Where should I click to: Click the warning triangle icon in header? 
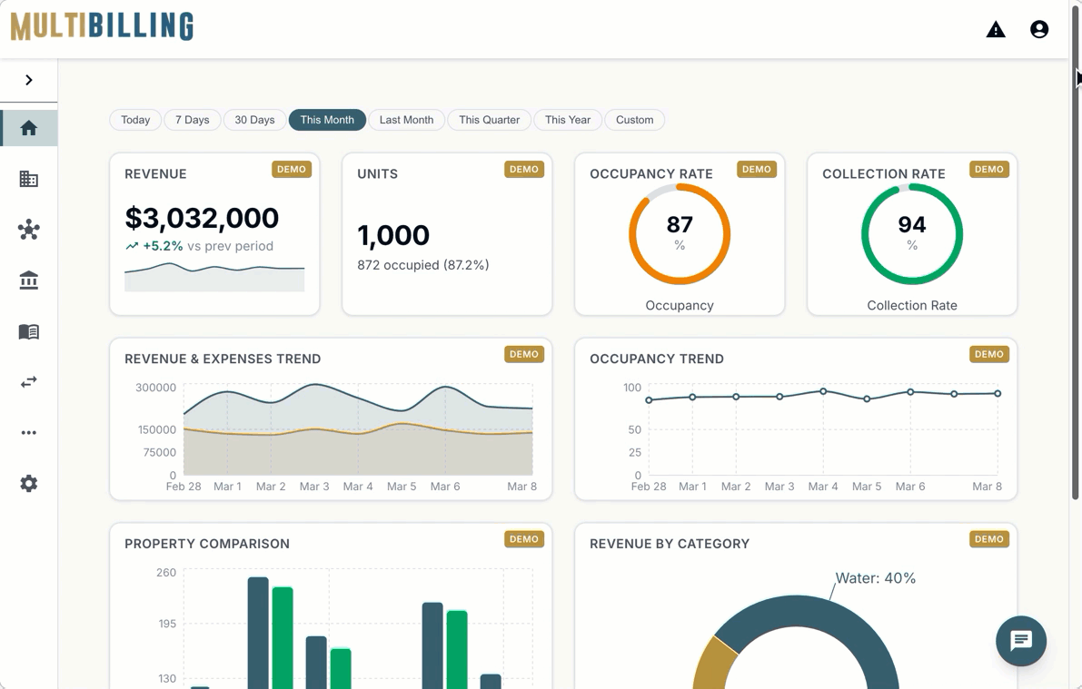click(x=996, y=29)
